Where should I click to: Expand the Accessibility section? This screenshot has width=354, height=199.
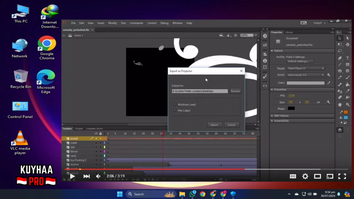point(272,121)
